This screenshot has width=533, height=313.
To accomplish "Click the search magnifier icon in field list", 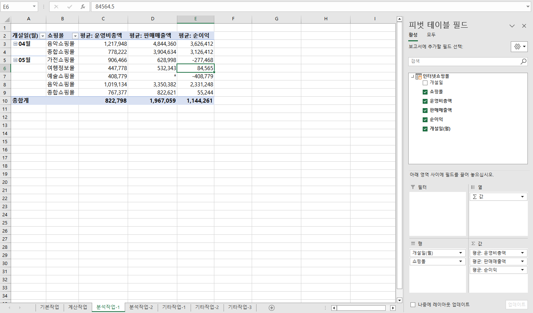I will click(x=523, y=61).
